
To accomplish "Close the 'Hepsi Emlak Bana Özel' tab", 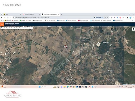I will [40, 14].
